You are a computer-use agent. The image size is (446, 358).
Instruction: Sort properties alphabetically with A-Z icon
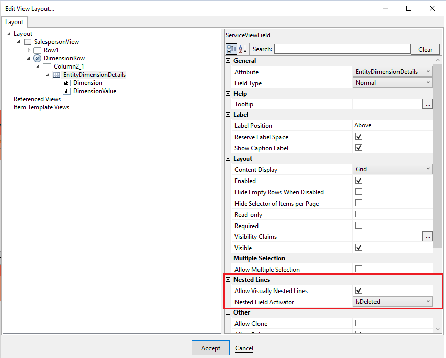pos(242,49)
